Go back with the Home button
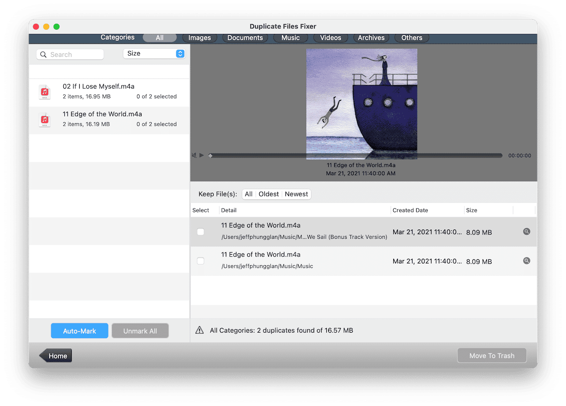 pyautogui.click(x=55, y=356)
